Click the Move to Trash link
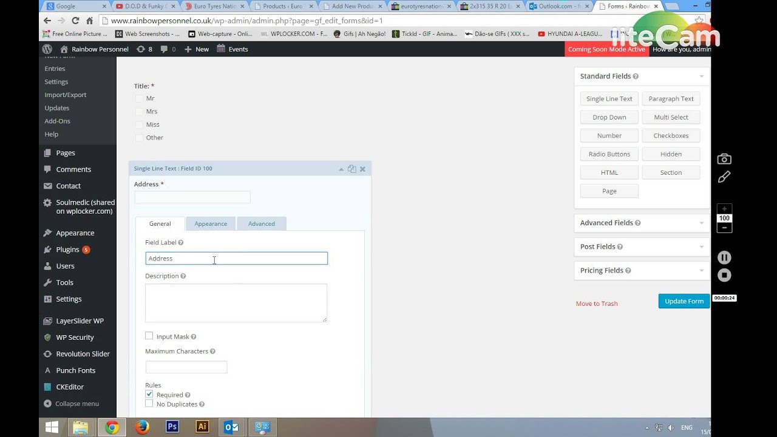 [597, 303]
